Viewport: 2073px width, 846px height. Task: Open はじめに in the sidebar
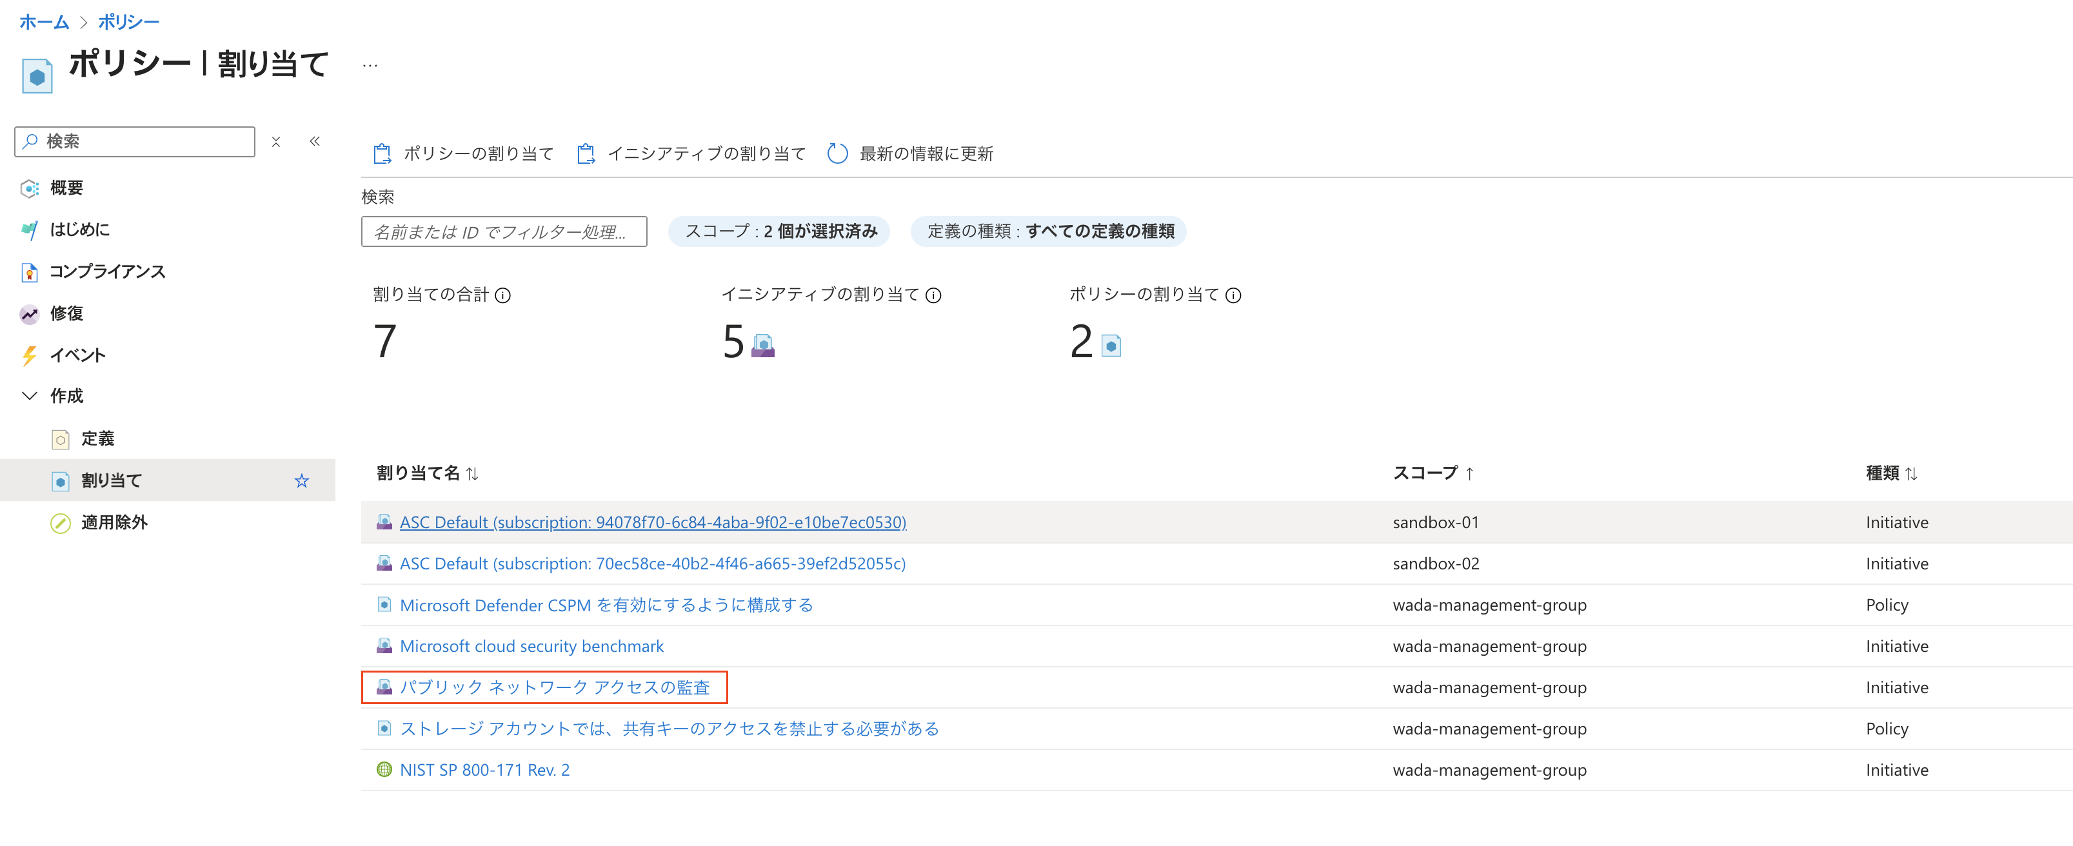tap(80, 230)
